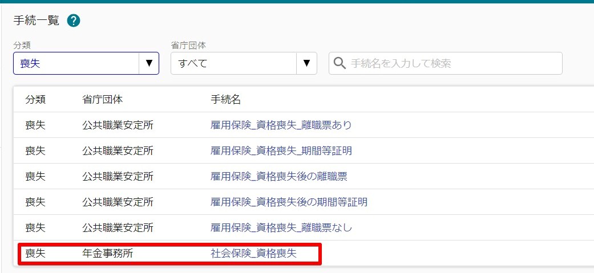This screenshot has height=273, width=594.
Task: Click 公共職業安定所 in the 離職票なし row
Action: [118, 228]
